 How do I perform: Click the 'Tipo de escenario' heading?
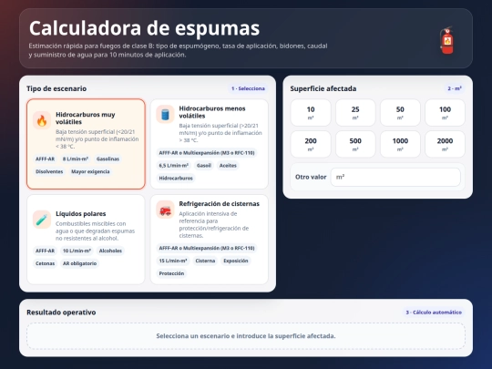[56, 88]
